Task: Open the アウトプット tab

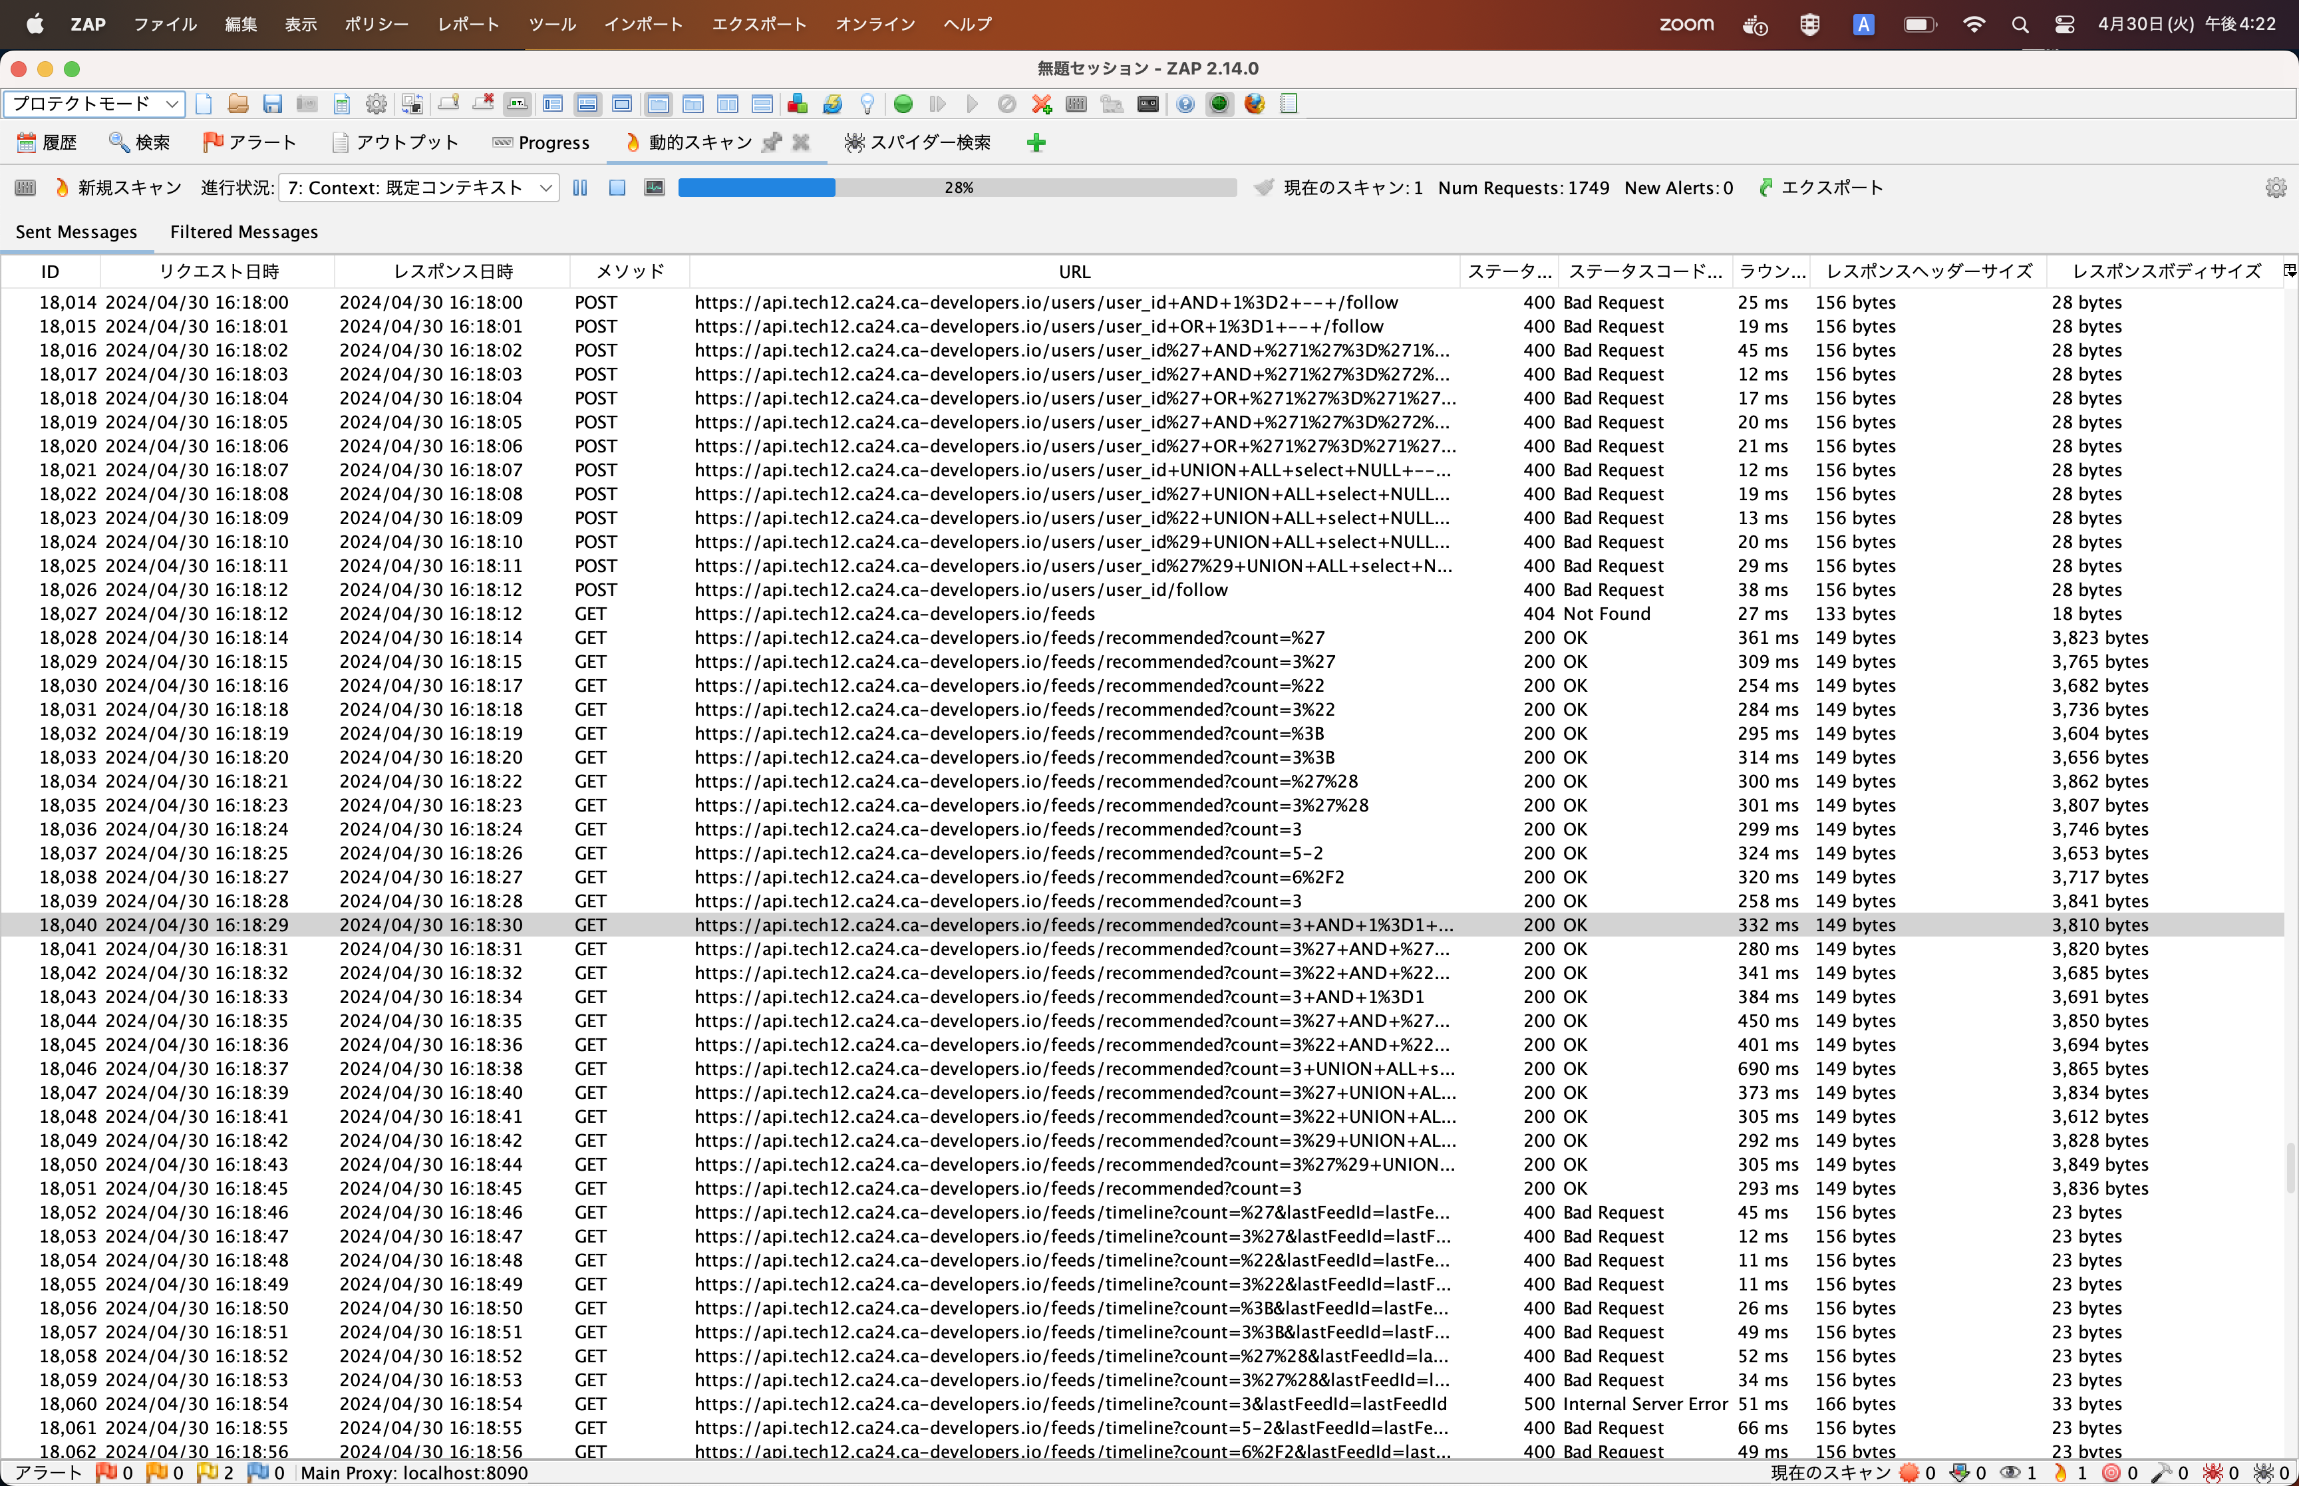Action: click(x=396, y=143)
